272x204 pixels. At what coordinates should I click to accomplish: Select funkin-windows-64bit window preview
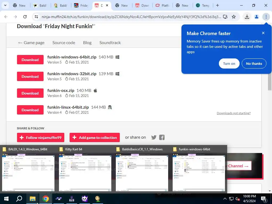(199, 169)
